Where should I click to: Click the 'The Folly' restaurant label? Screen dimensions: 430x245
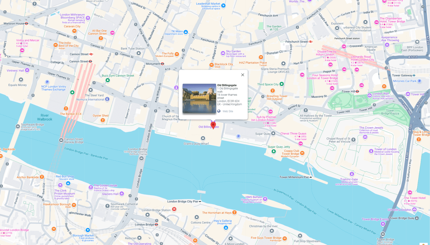pyautogui.click(x=168, y=53)
